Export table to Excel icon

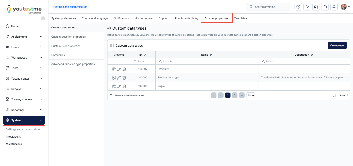(335, 95)
